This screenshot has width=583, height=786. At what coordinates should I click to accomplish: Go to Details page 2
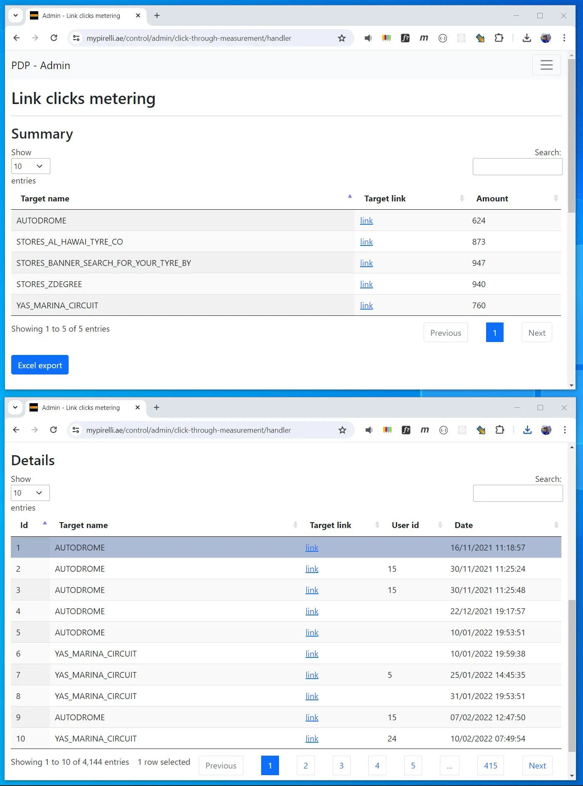306,766
